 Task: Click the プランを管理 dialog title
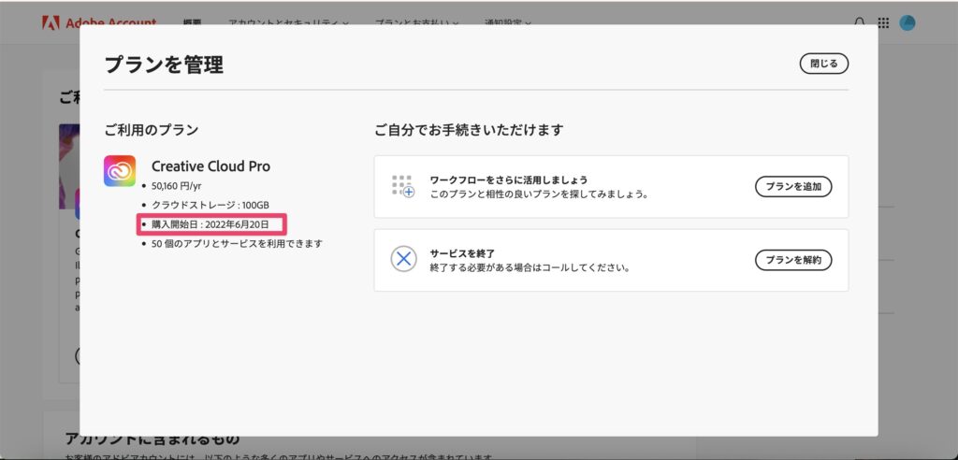(x=164, y=65)
